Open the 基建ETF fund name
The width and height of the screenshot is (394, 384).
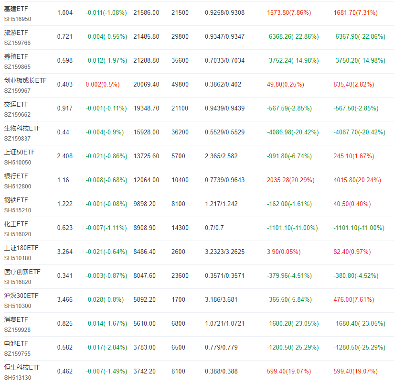pyautogui.click(x=16, y=9)
